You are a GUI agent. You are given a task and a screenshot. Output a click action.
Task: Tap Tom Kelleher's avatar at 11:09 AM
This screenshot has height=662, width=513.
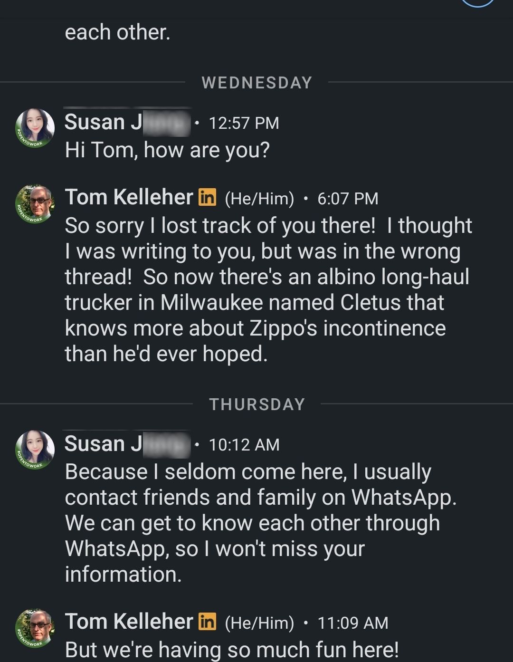(x=35, y=628)
